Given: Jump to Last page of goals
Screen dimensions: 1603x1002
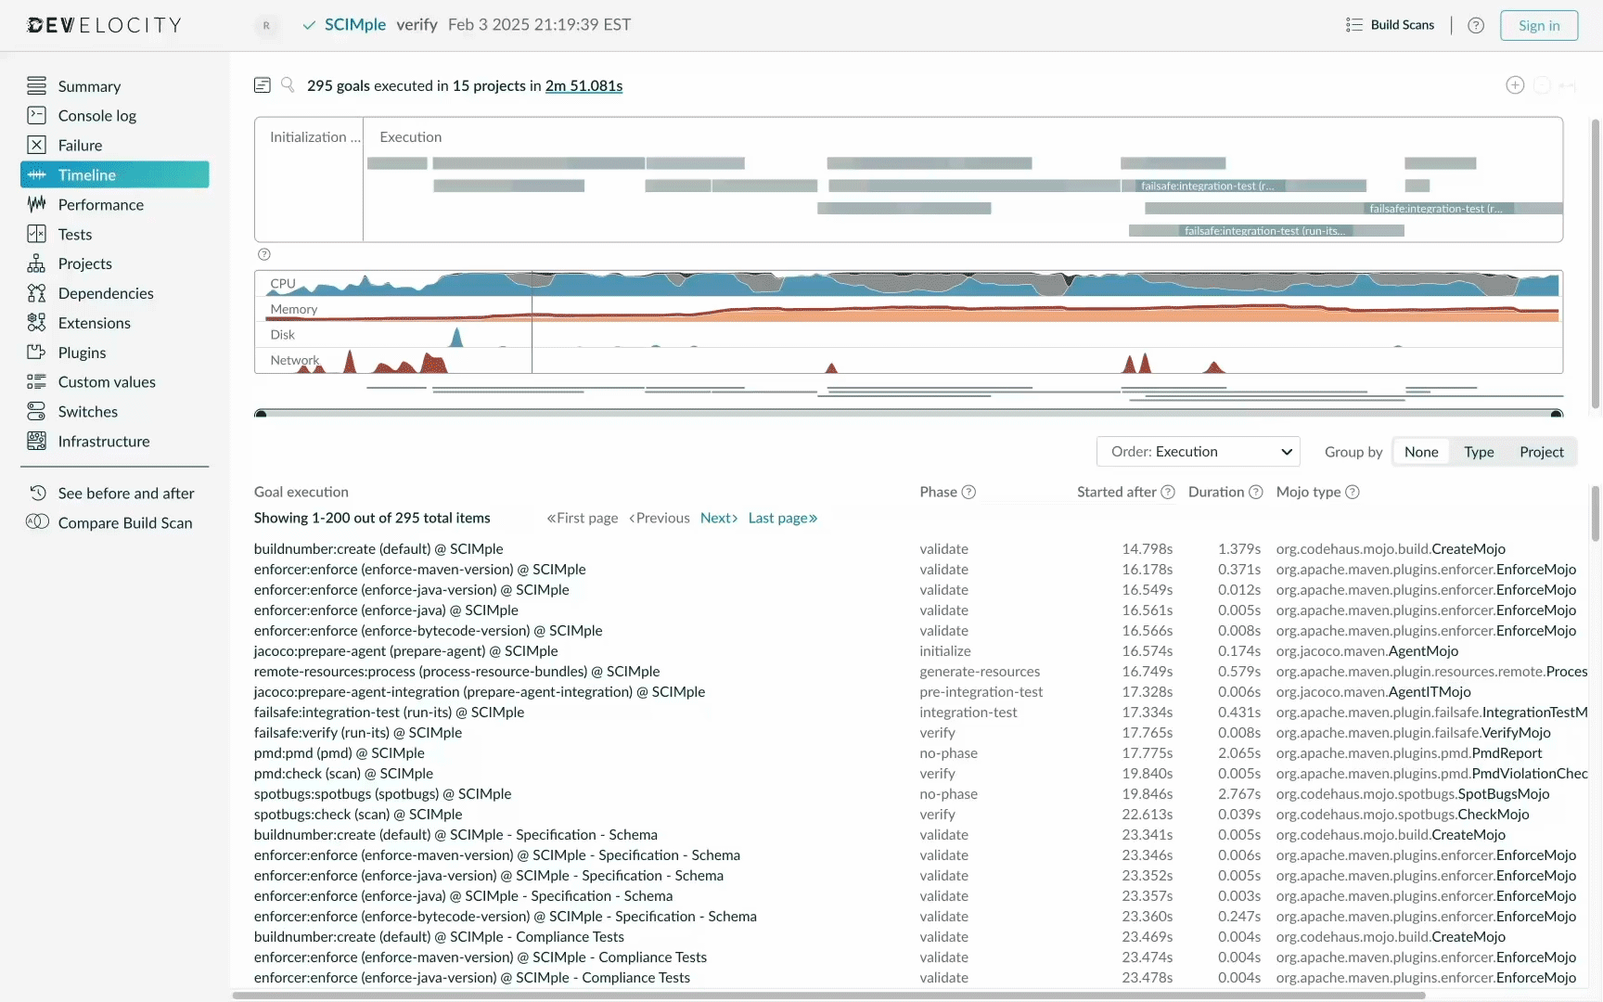Looking at the screenshot, I should point(783,518).
